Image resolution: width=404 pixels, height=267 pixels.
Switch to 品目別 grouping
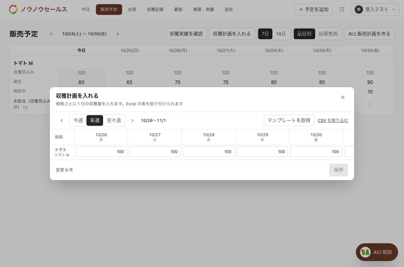tap(304, 34)
